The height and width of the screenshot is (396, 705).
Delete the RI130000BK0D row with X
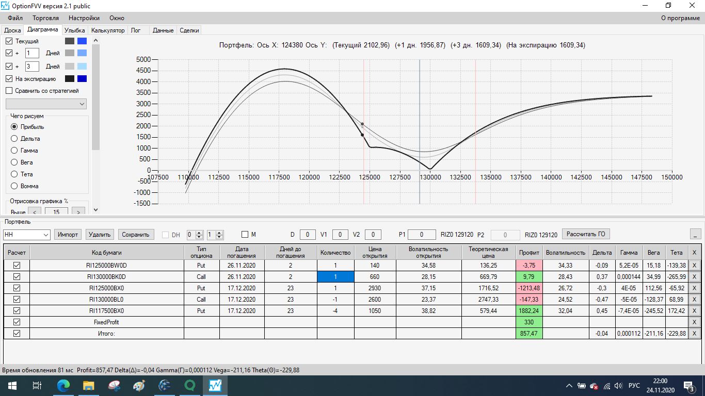[x=694, y=277]
